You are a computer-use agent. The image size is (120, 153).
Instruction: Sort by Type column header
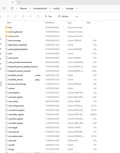(70, 23)
